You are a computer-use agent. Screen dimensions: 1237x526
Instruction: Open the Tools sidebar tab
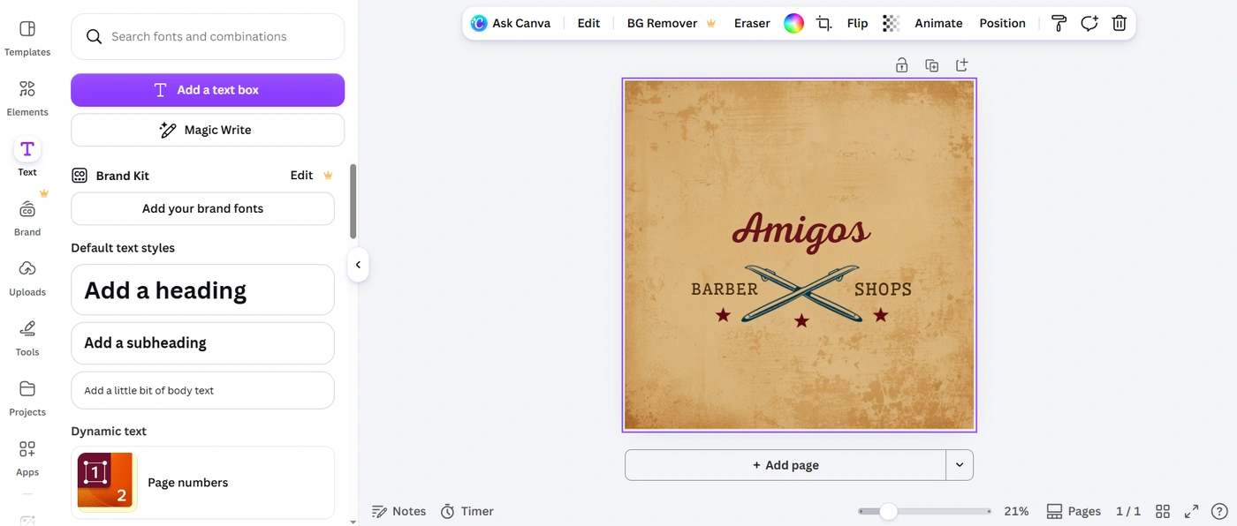click(27, 339)
